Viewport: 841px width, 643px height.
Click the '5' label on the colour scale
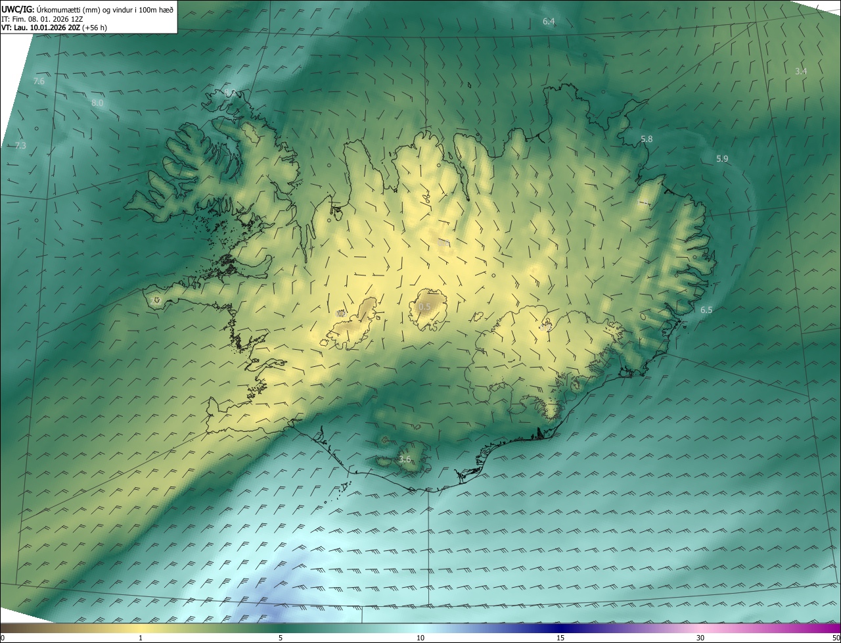click(281, 638)
